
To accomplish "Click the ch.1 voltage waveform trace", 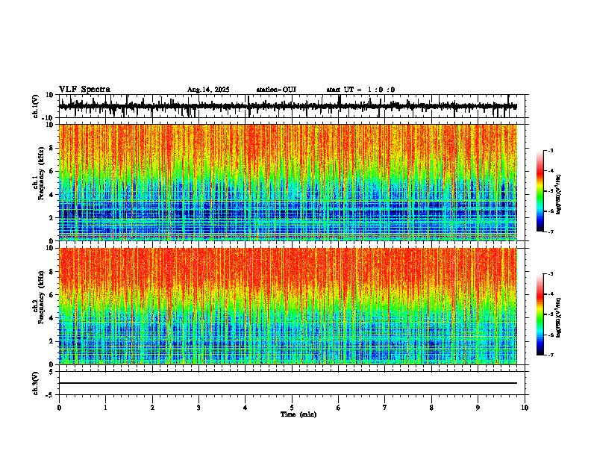I will pos(288,106).
